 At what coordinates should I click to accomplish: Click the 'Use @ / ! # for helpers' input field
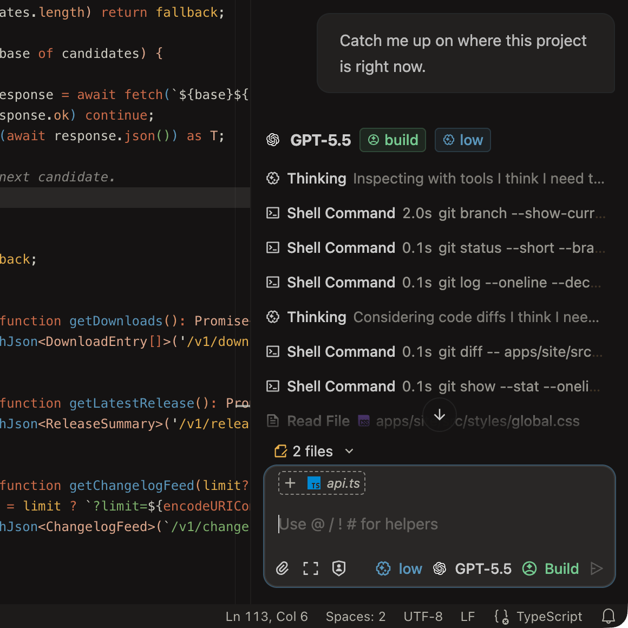point(440,524)
